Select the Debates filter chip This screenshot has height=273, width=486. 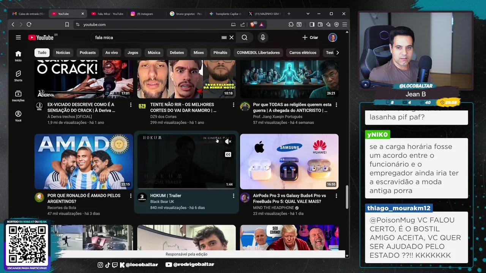[177, 53]
